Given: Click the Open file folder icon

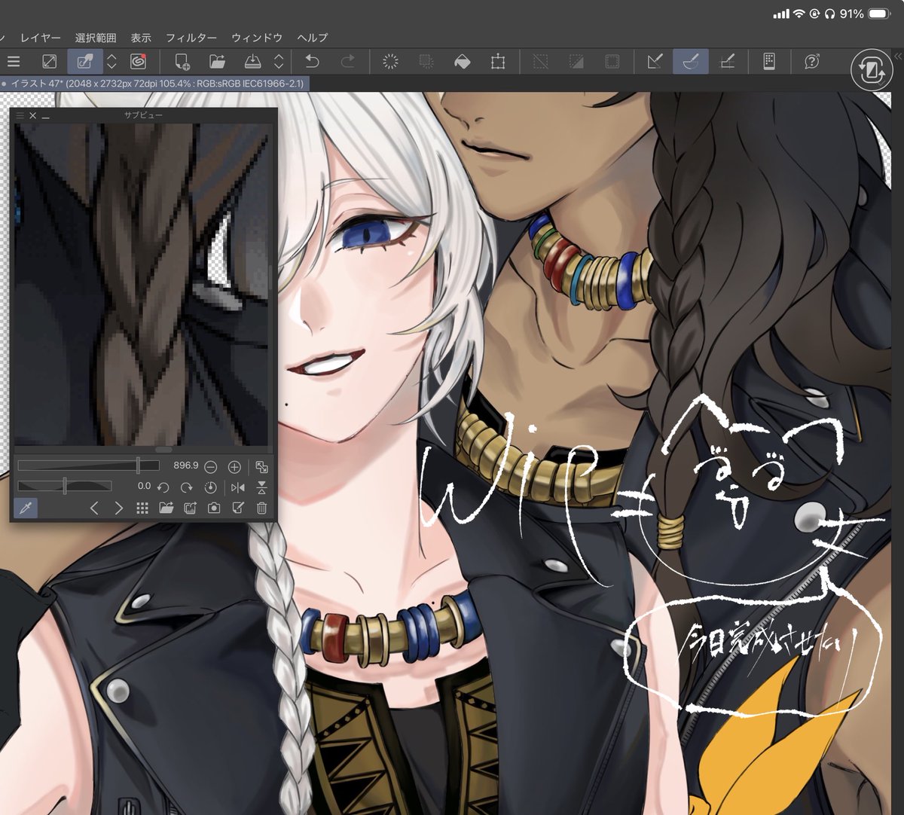Looking at the screenshot, I should [x=217, y=62].
